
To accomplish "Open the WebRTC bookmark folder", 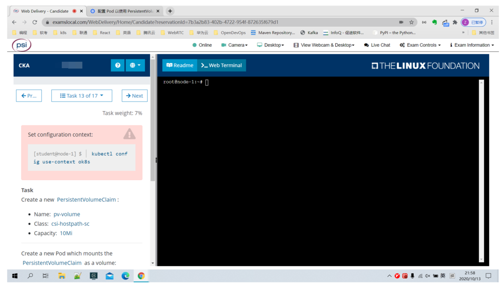I will click(x=172, y=33).
